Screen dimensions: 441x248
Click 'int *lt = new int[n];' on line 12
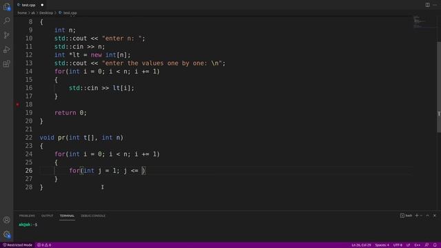92,55
